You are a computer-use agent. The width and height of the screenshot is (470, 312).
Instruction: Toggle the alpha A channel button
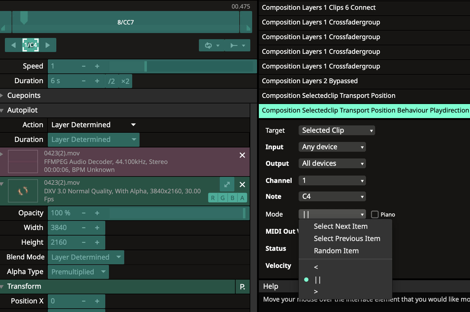click(242, 198)
